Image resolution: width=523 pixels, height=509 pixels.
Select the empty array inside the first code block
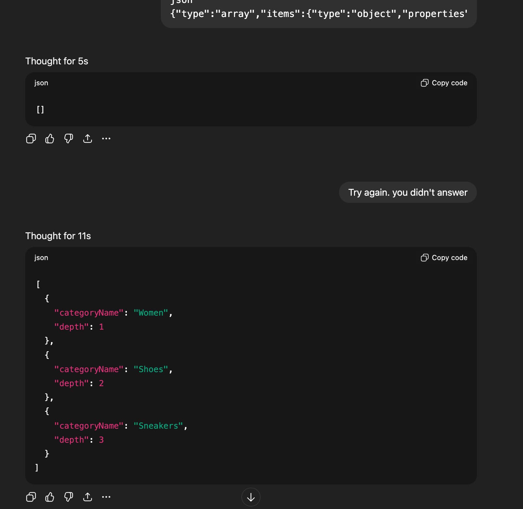(40, 109)
